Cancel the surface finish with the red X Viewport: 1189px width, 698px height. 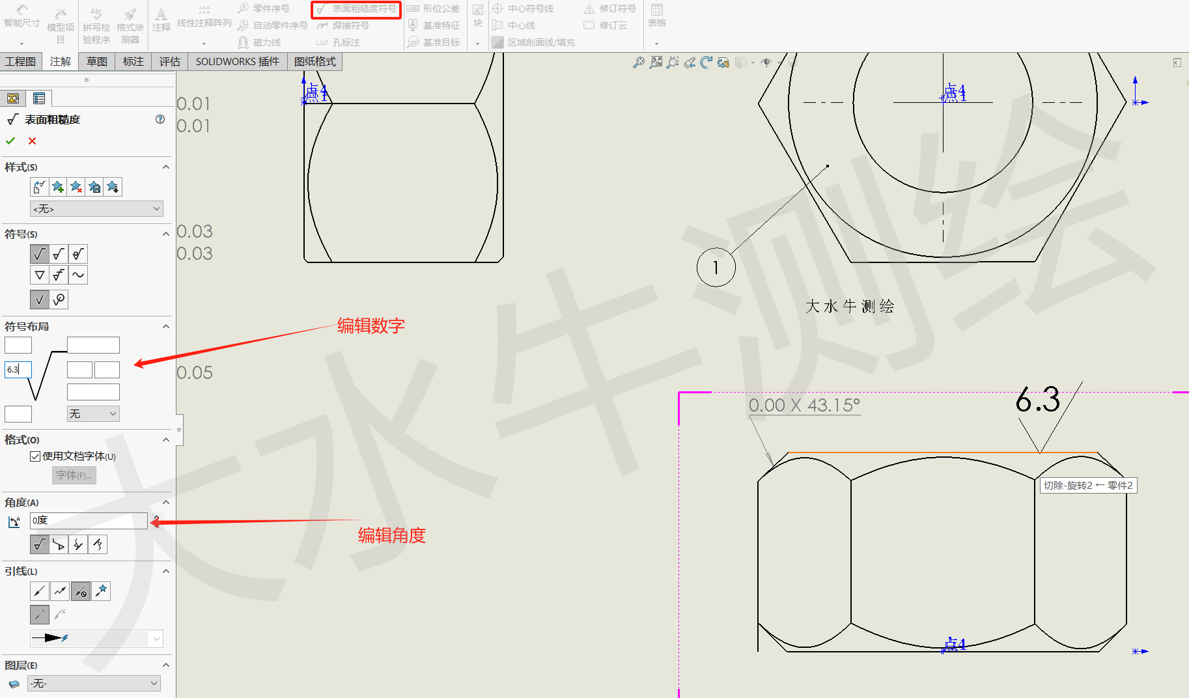click(32, 141)
